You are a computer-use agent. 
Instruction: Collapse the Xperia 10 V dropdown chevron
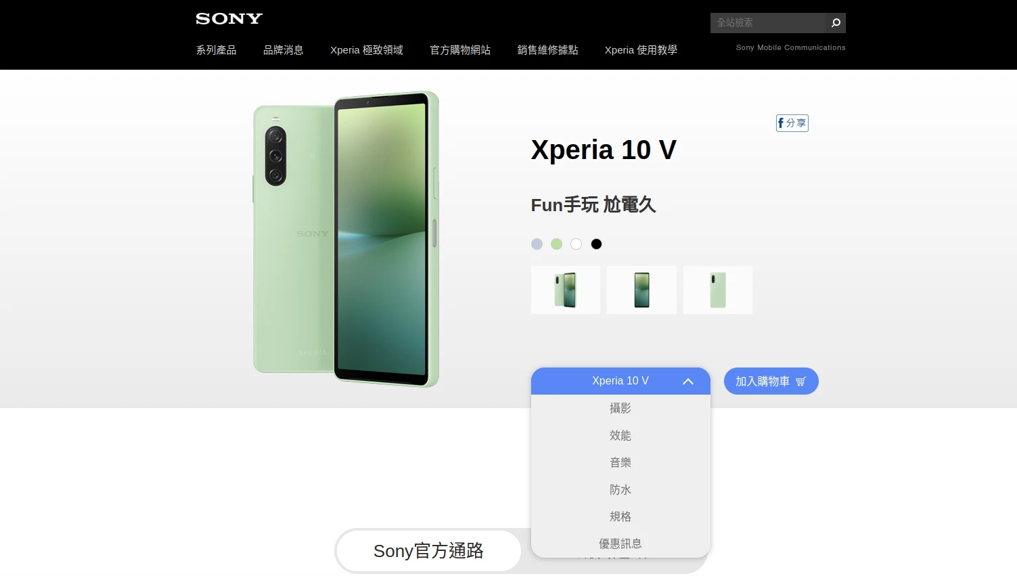688,381
